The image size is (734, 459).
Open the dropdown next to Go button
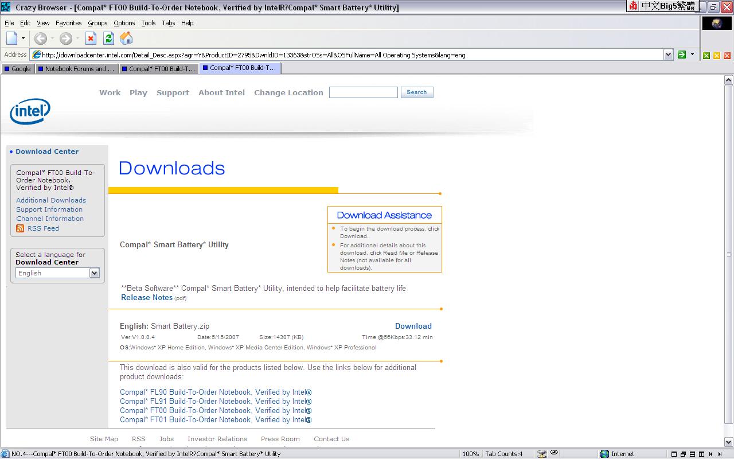pos(692,55)
